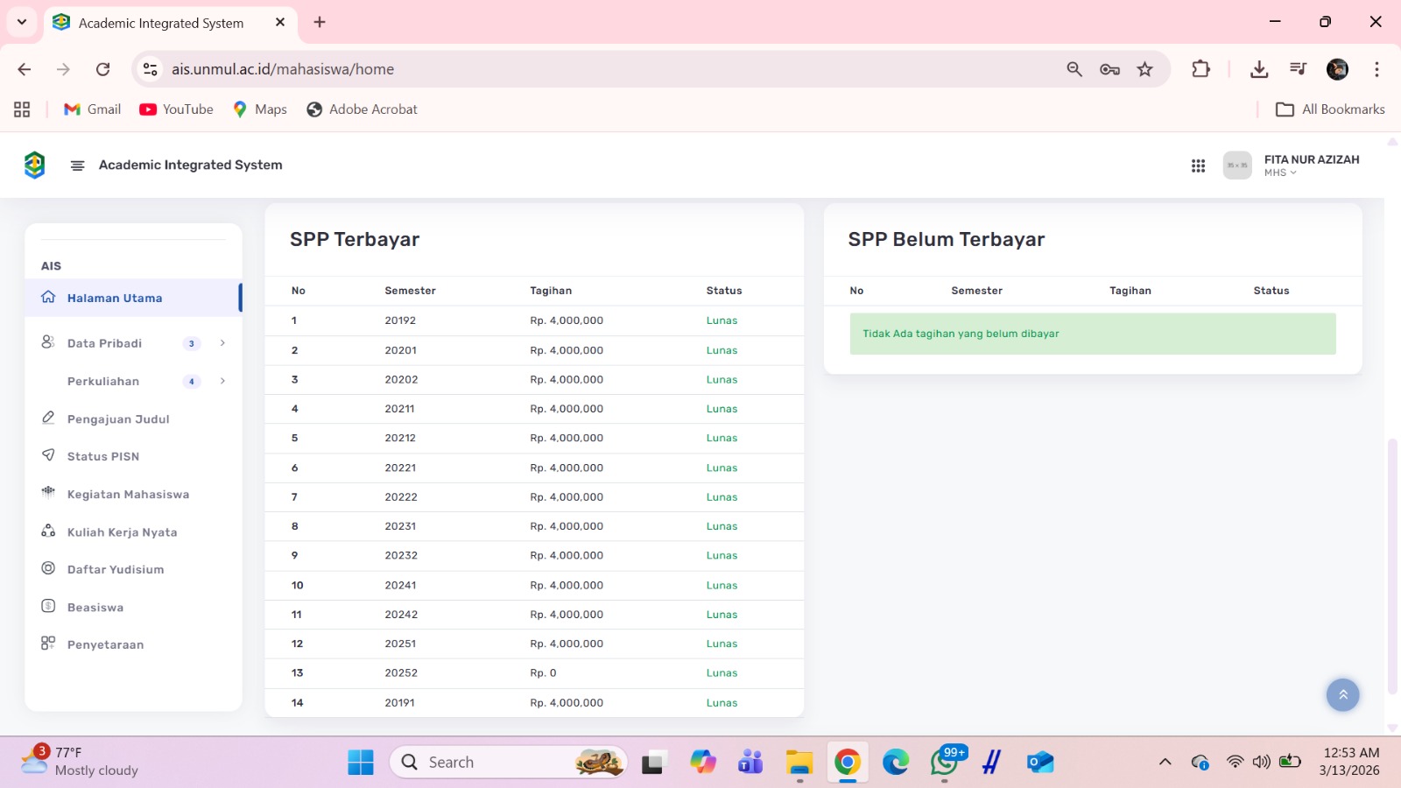1401x788 pixels.
Task: Open the Chrome downloads icon
Action: pos(1259,69)
